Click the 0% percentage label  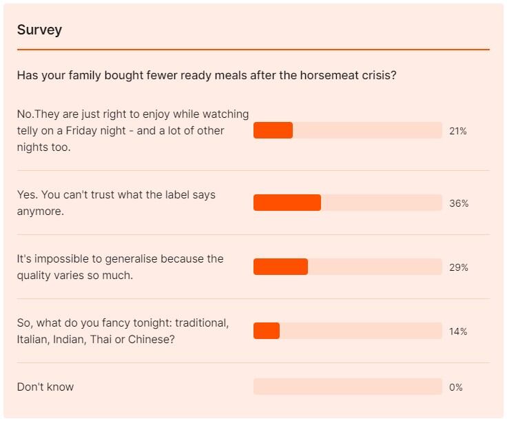(455, 387)
